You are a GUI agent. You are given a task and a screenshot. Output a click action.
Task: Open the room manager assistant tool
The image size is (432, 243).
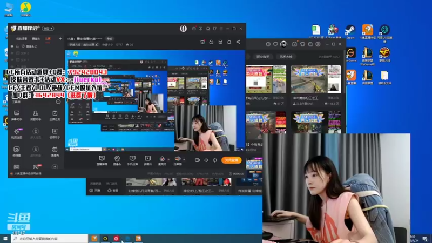pos(36,115)
